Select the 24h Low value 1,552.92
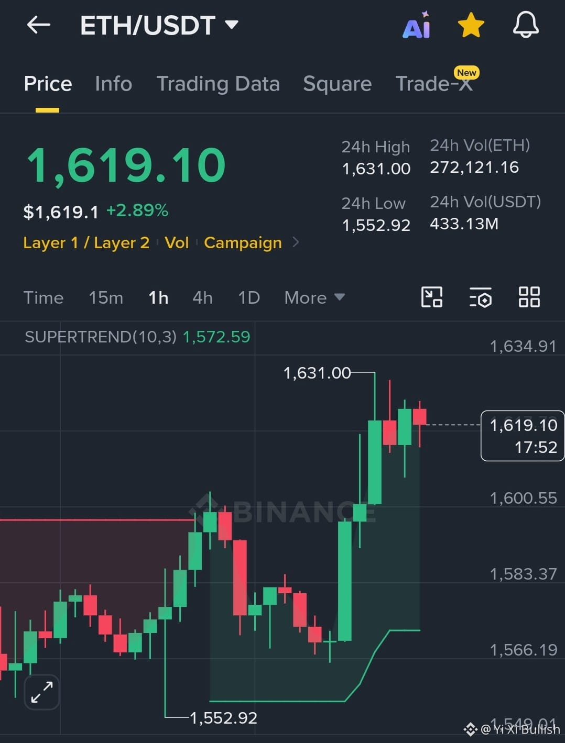The width and height of the screenshot is (565, 743). 376,225
